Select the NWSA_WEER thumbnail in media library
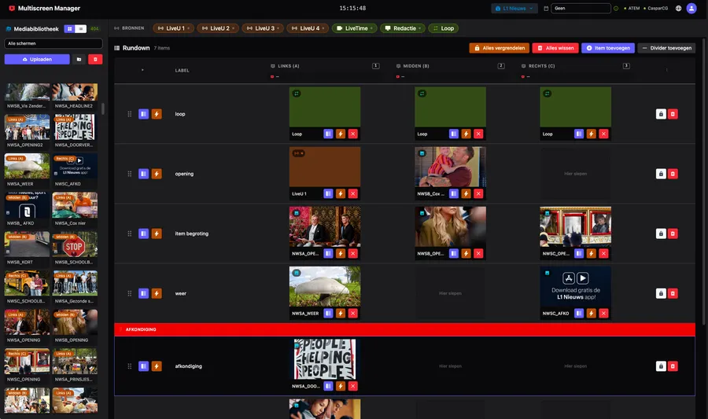The width and height of the screenshot is (708, 419). click(x=27, y=166)
